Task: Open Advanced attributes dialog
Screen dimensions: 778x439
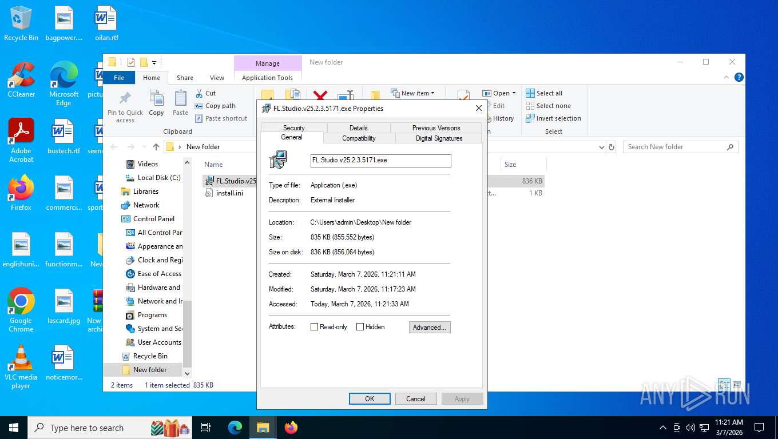Action: pos(430,328)
